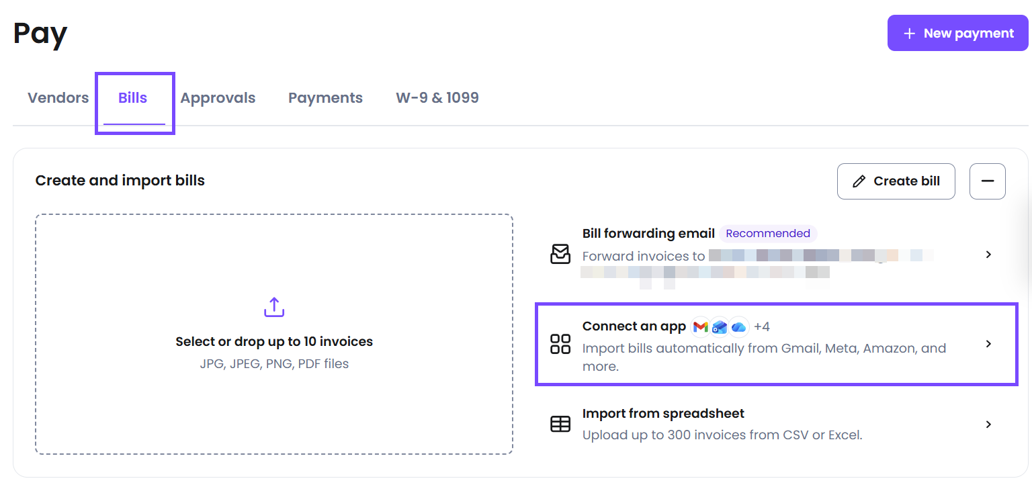1032x489 pixels.
Task: Click the upload arrow icon in the drop zone
Action: click(x=274, y=307)
